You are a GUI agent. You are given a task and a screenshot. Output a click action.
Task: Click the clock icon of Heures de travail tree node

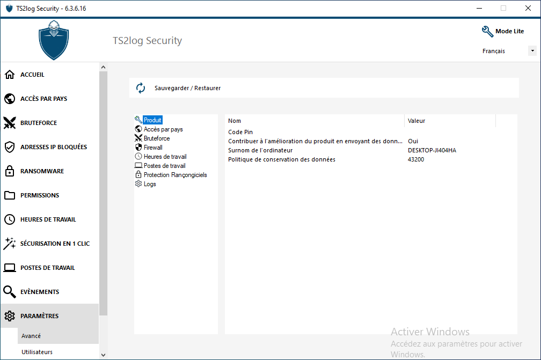click(138, 156)
